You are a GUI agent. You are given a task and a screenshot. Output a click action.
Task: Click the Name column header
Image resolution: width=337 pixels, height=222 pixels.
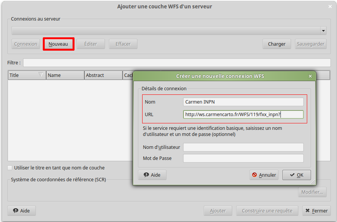point(65,75)
